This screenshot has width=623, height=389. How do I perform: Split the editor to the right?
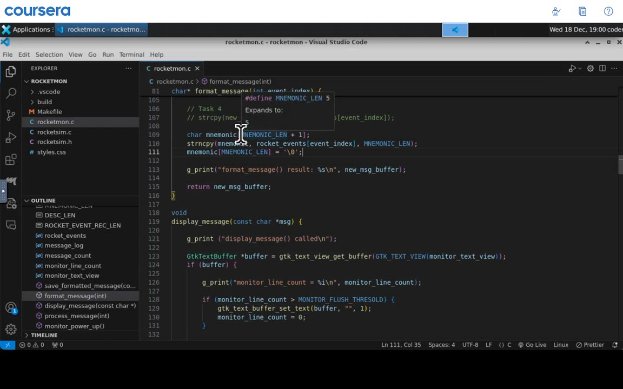(602, 69)
